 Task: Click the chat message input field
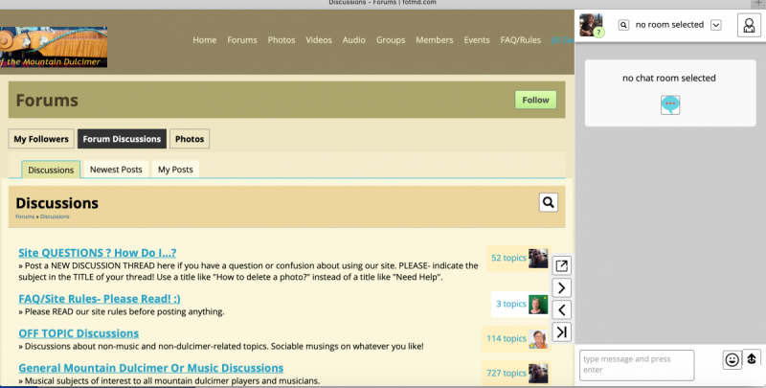[x=637, y=364]
